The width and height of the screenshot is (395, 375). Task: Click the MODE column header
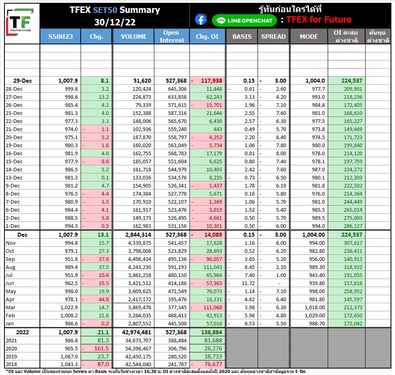tap(309, 37)
